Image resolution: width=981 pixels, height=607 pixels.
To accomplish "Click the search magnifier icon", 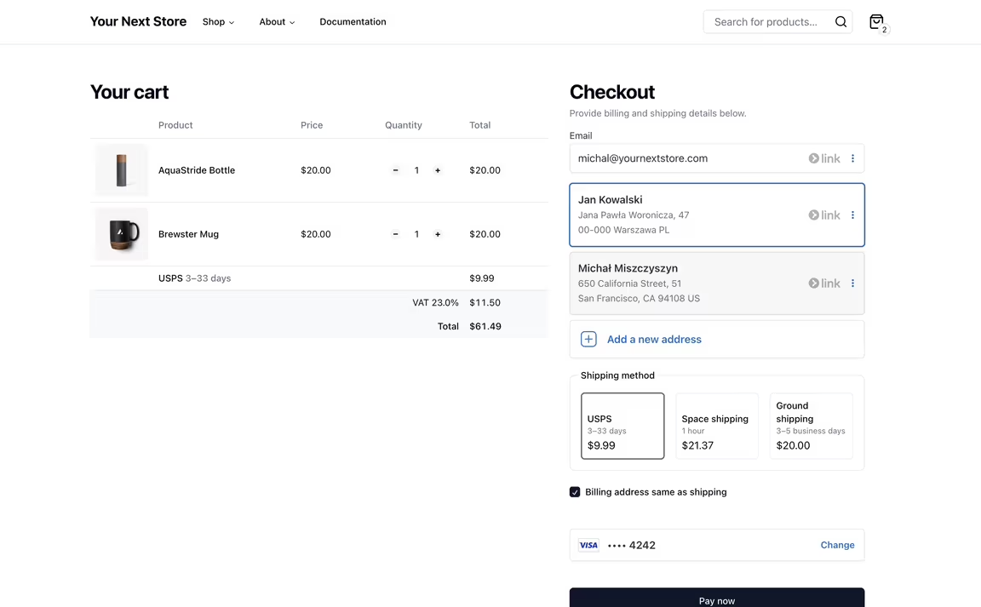I will coord(840,22).
